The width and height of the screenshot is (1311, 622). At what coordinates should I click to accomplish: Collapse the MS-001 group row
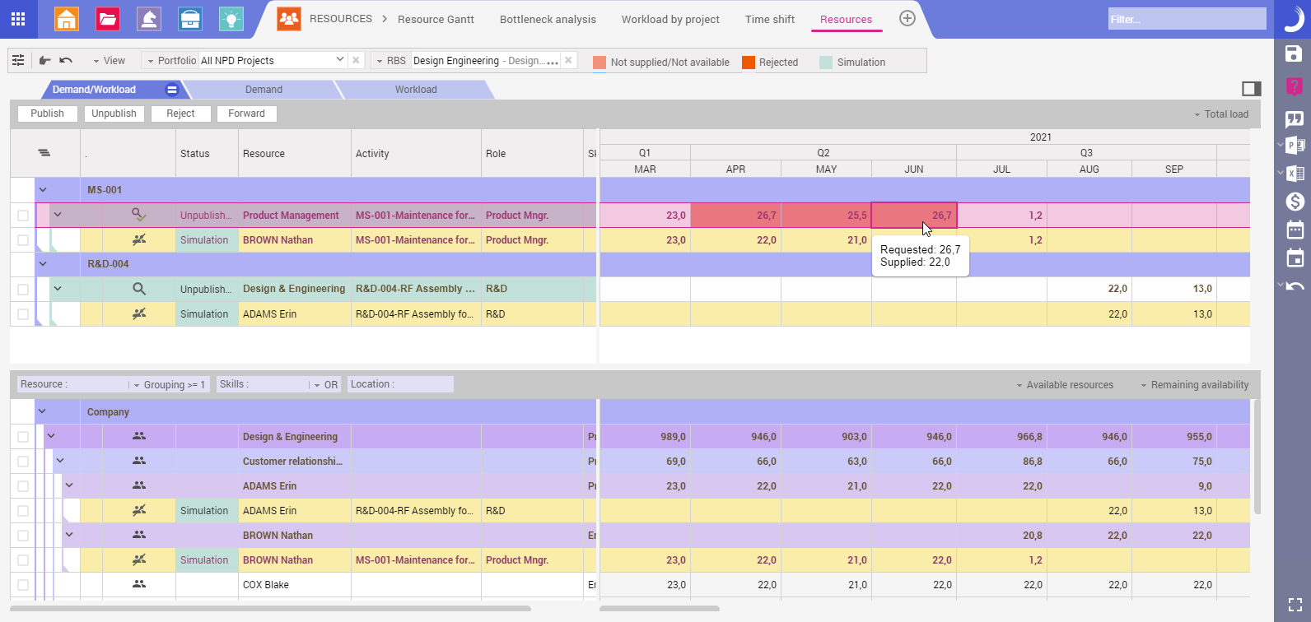43,190
